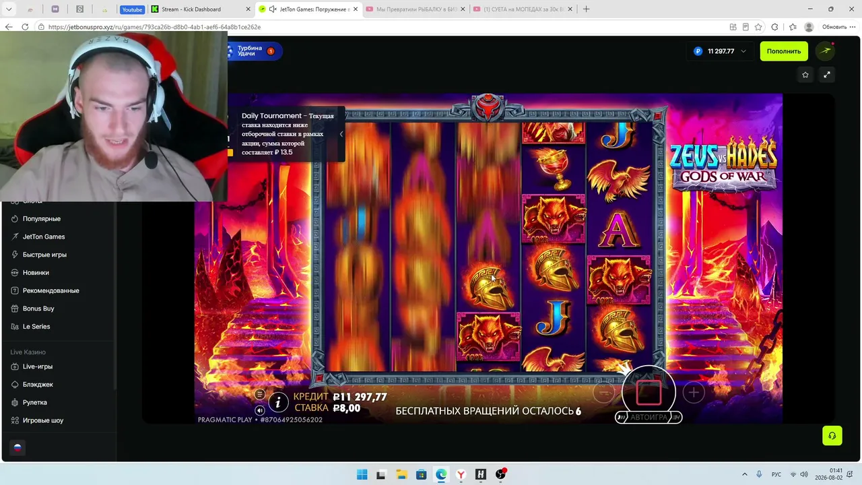
Task: Open the Рекомендованные section
Action: coord(51,291)
